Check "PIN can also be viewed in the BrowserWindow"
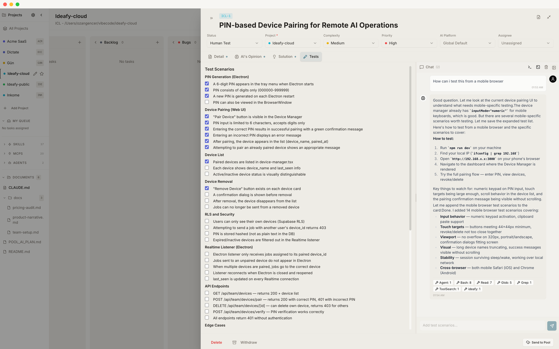 click(207, 102)
